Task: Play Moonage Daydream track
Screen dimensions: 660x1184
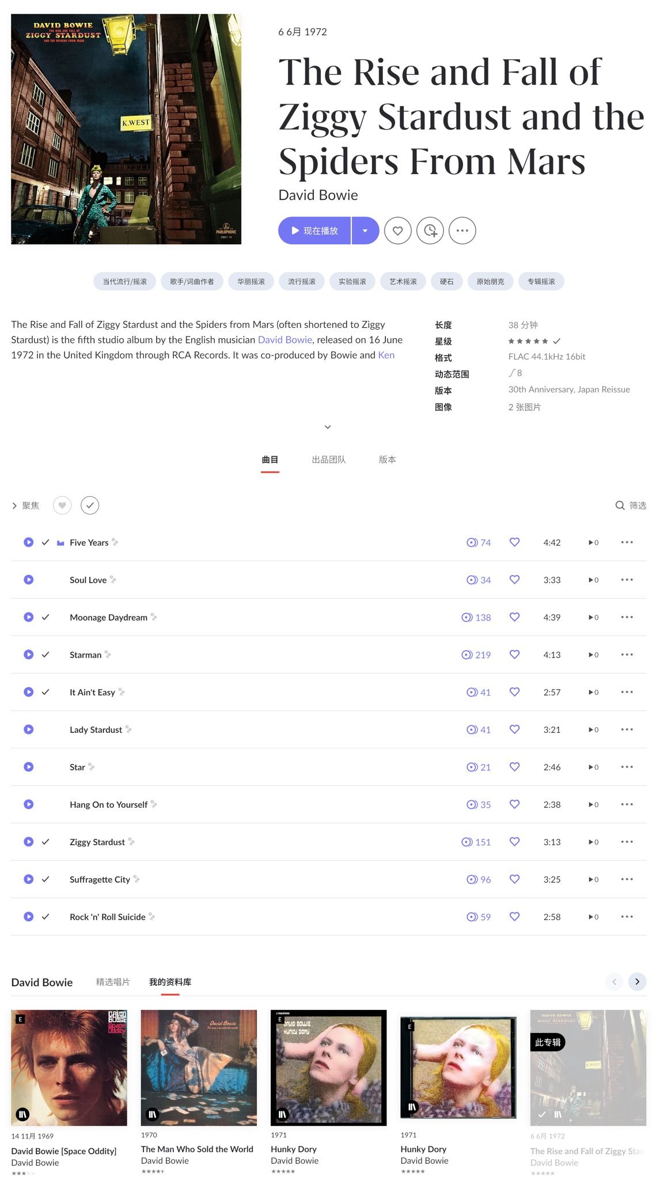Action: pos(28,617)
